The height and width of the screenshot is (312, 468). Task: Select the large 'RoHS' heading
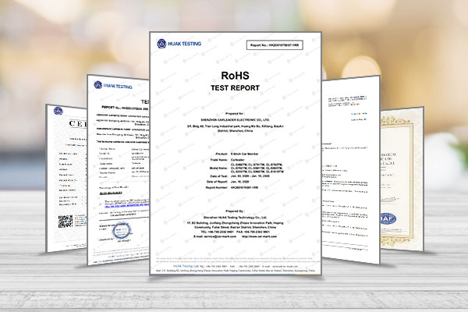[235, 76]
